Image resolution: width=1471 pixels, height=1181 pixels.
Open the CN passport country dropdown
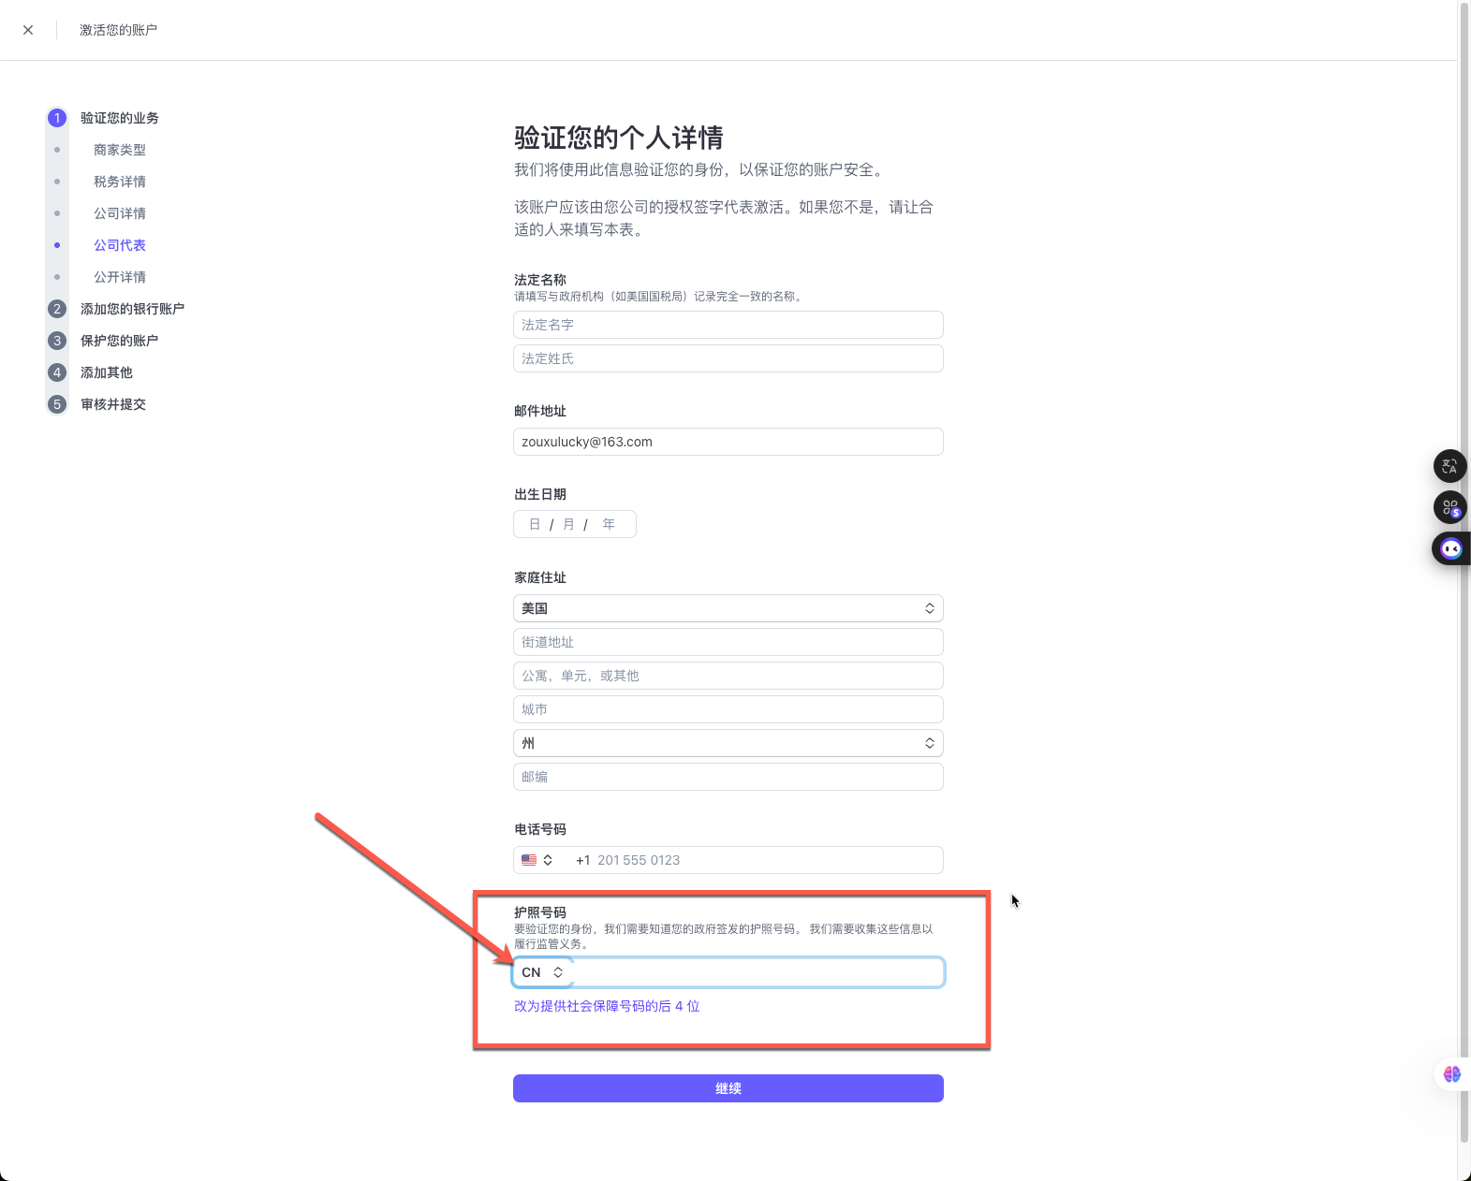tap(542, 972)
